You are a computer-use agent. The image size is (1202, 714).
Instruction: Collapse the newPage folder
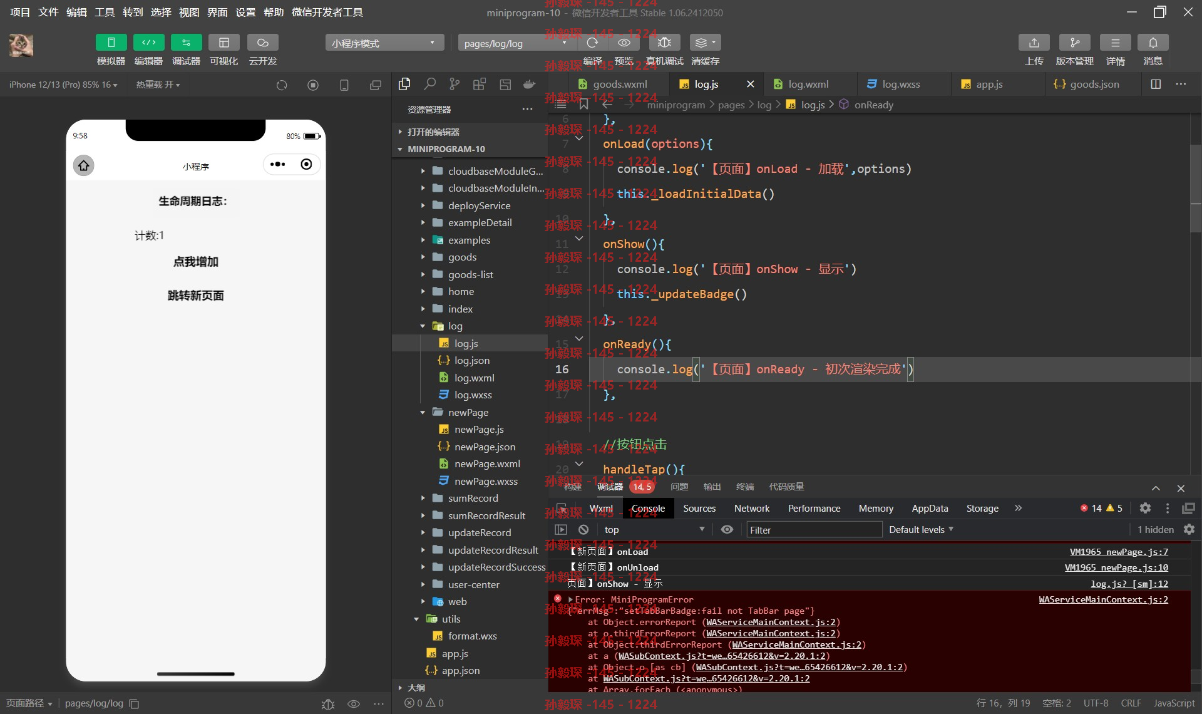(x=470, y=412)
